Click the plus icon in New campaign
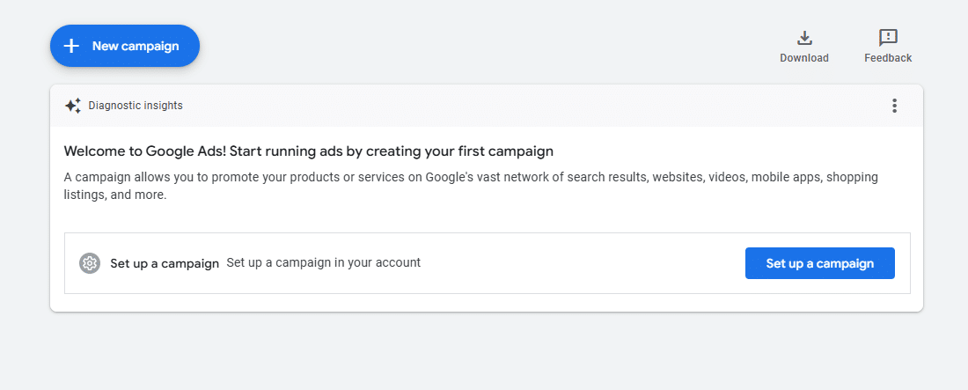 pyautogui.click(x=72, y=46)
